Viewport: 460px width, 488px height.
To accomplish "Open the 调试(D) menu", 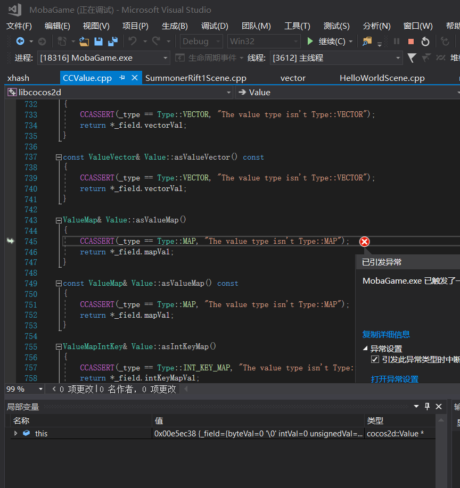I will (215, 26).
